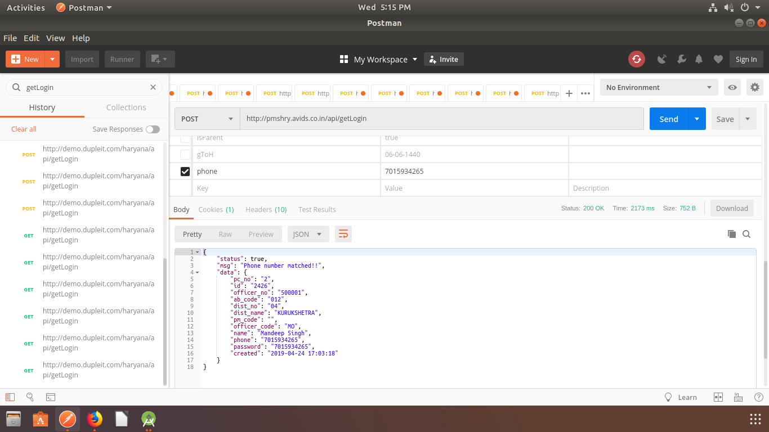Image resolution: width=769 pixels, height=432 pixels.
Task: Click the Postman icon in dock
Action: coord(68,419)
